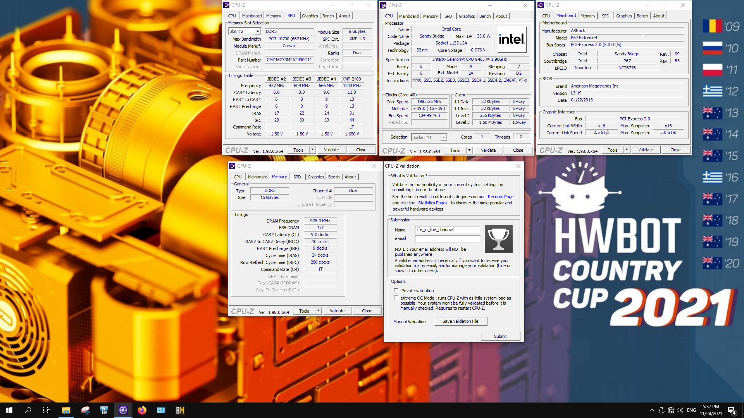Enable the eXtreme OC Mode checkbox
744x418 pixels.
pos(396,298)
